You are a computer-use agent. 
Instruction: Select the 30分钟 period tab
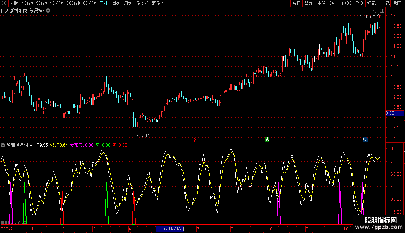point(73,3)
